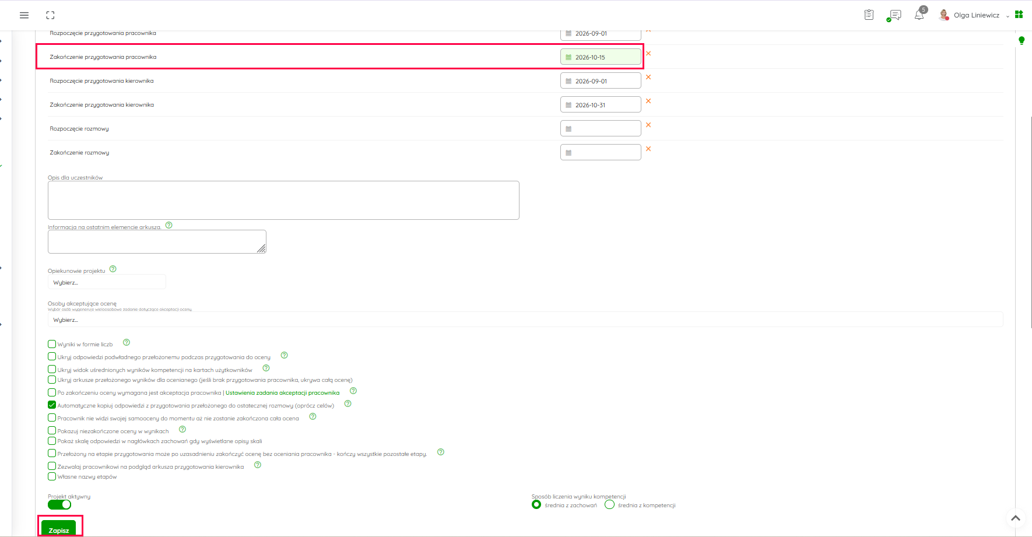Clear the Rozpoczęcie przygotowania kierownika date
Image resolution: width=1032 pixels, height=537 pixels.
click(x=648, y=78)
